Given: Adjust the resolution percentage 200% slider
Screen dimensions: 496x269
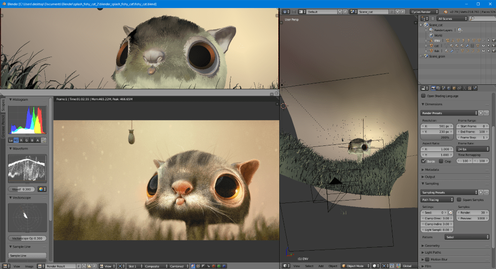Looking at the screenshot, I should (x=437, y=137).
